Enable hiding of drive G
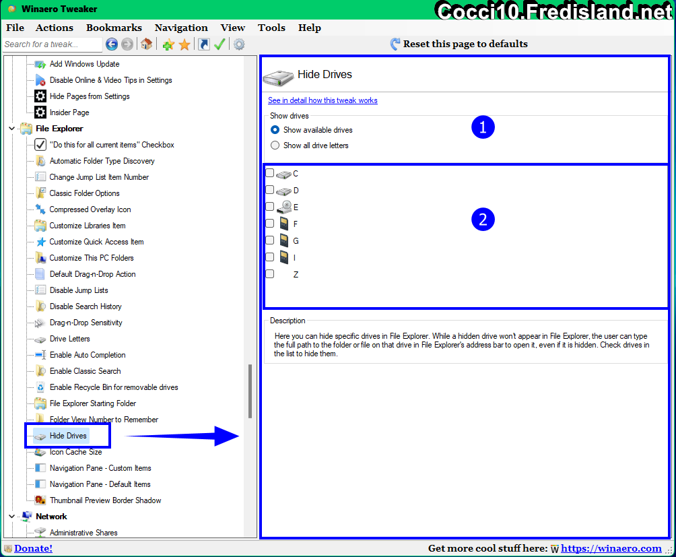This screenshot has height=557, width=676. [x=270, y=240]
